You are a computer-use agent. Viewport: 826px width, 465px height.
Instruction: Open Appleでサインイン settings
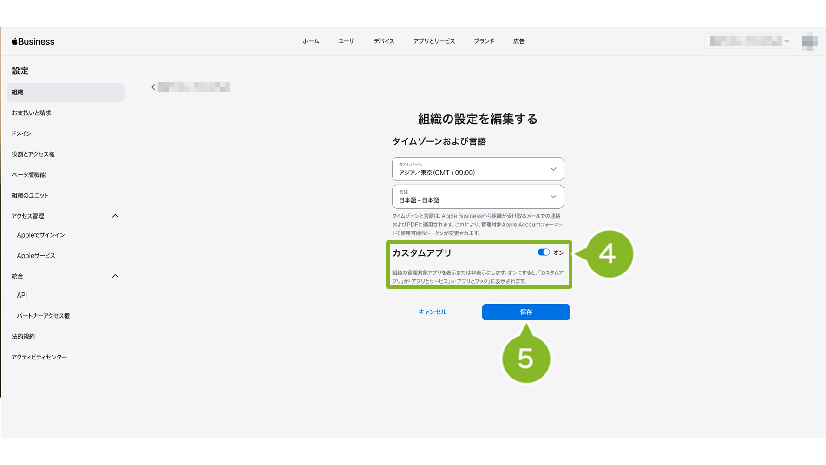coord(41,235)
